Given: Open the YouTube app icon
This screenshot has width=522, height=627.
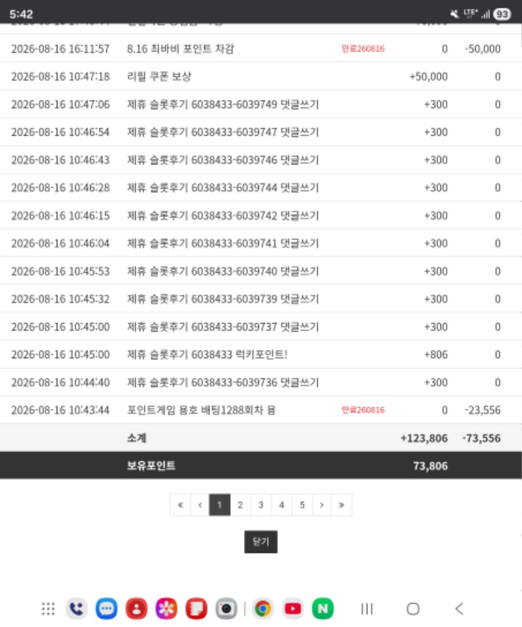Looking at the screenshot, I should (293, 609).
